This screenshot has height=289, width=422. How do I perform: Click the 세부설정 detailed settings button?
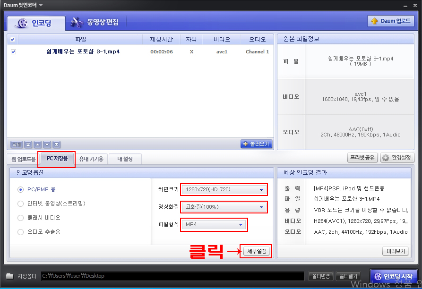click(x=257, y=251)
